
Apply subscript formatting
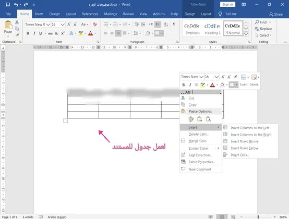pos(56,33)
